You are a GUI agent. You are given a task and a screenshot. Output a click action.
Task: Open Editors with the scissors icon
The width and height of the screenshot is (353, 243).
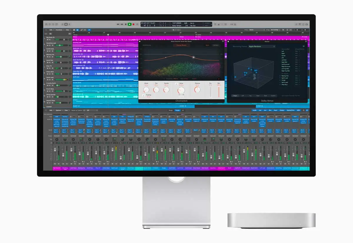[x=69, y=24]
